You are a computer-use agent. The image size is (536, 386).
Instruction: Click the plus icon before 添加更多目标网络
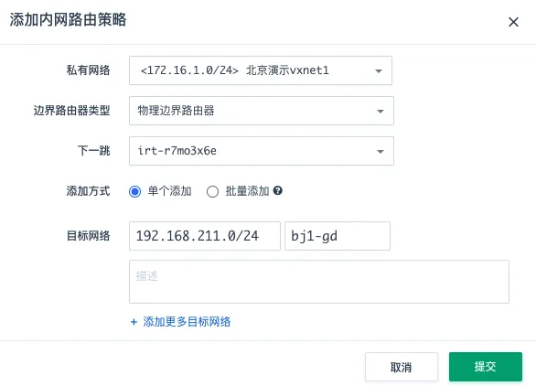click(134, 322)
